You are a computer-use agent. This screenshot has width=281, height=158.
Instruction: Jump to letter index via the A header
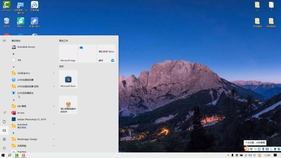14,100
